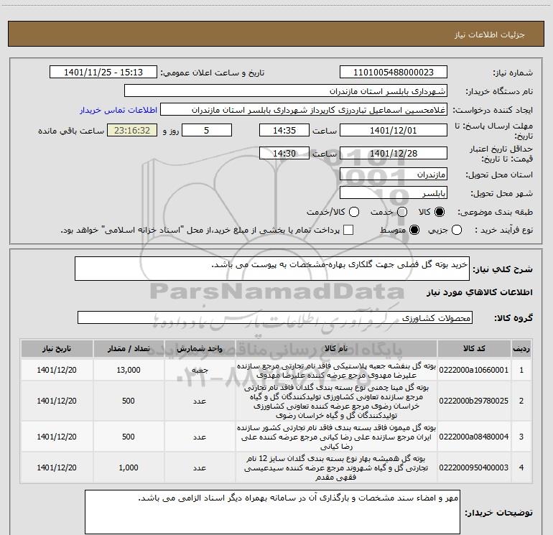
Task: Click بوته گل میمون item name
Action: point(336,437)
